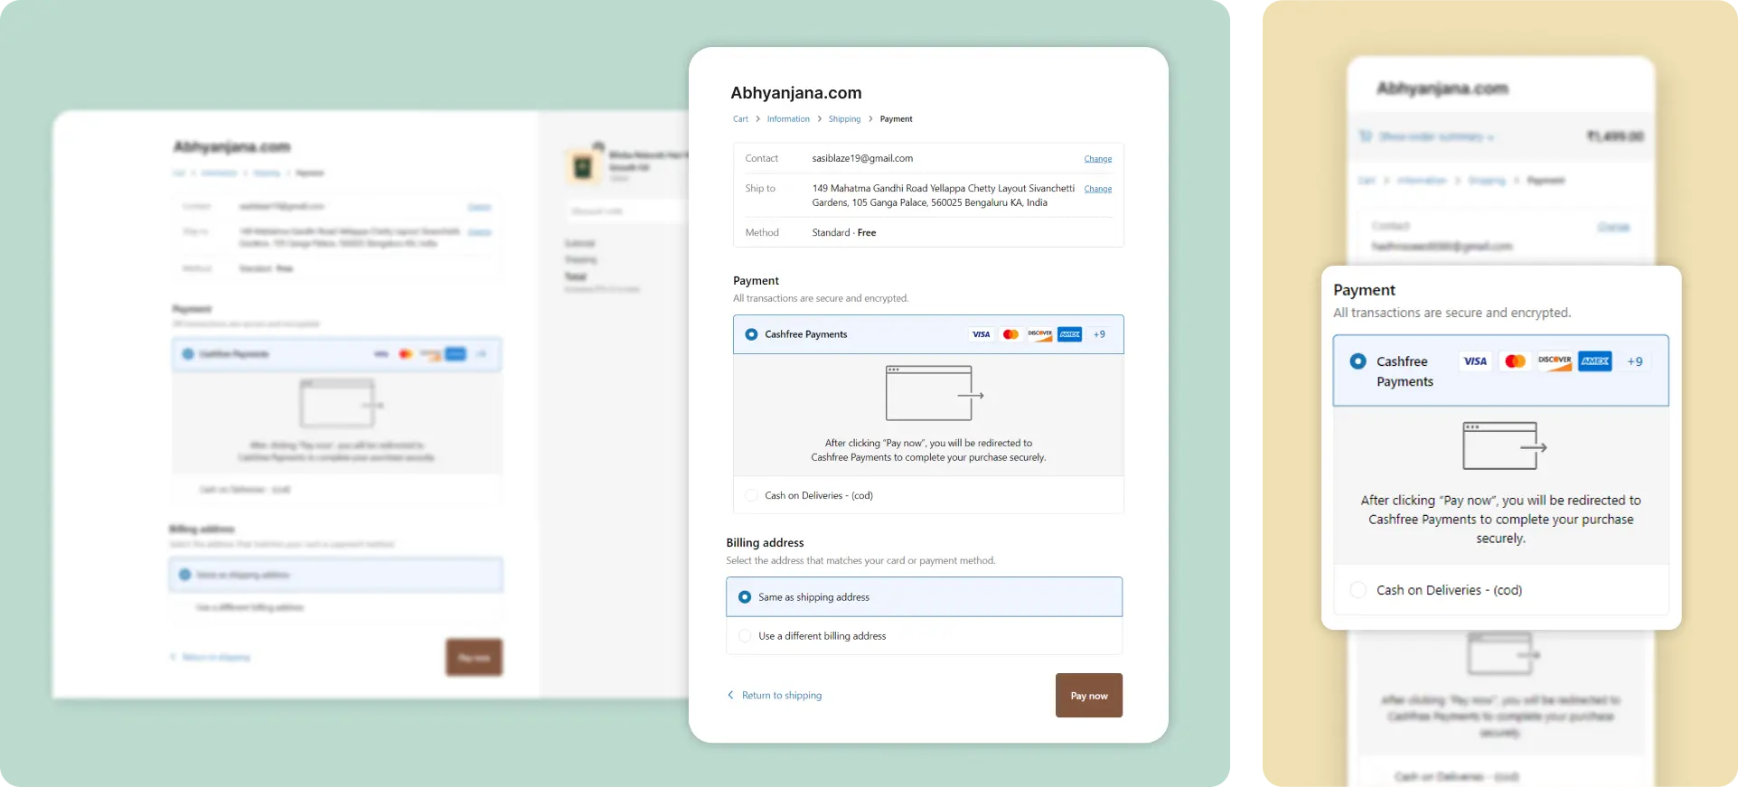Select Use a different billing address
This screenshot has width=1739, height=787.
[745, 636]
